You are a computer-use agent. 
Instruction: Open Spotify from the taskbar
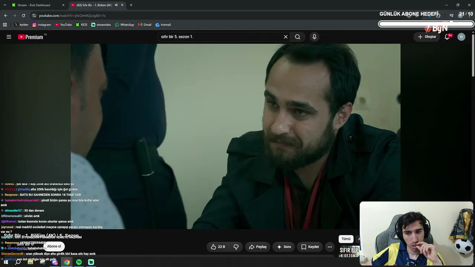[79, 262]
